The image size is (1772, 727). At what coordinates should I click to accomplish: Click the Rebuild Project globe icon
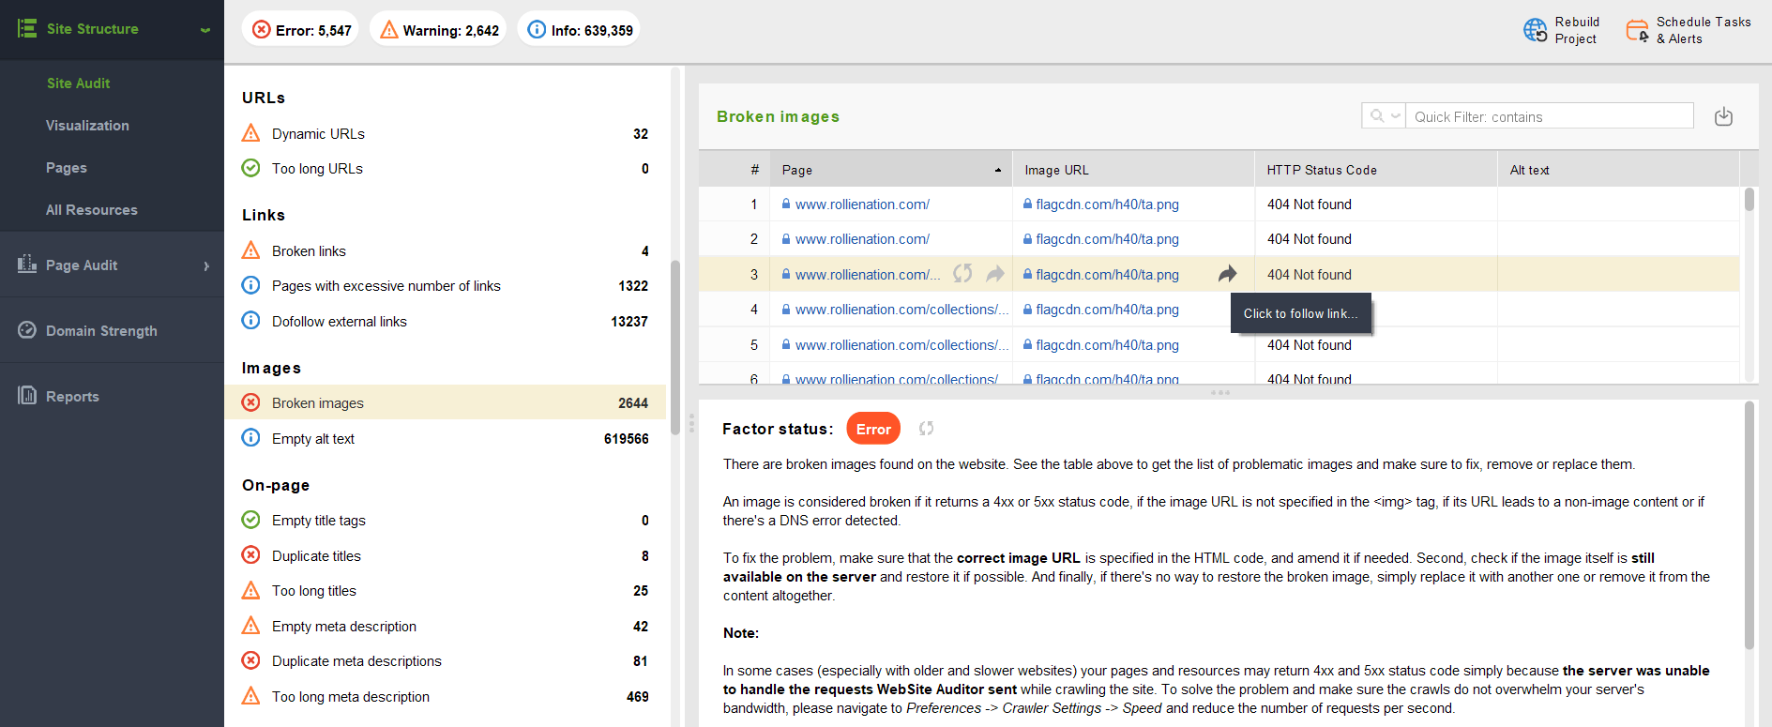click(1535, 30)
